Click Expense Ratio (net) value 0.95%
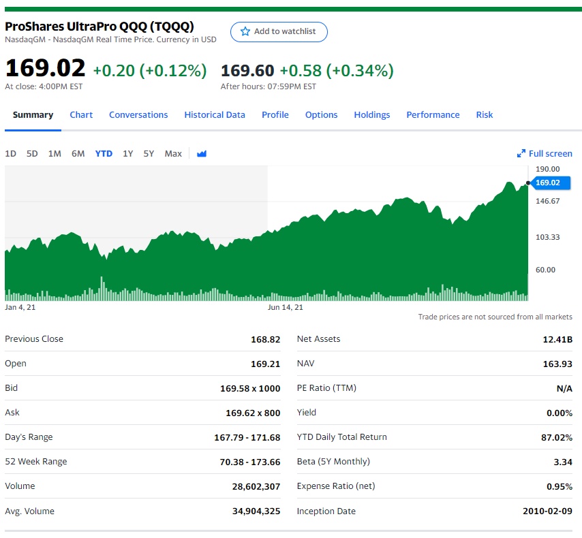Image resolution: width=582 pixels, height=538 pixels. pos(560,486)
